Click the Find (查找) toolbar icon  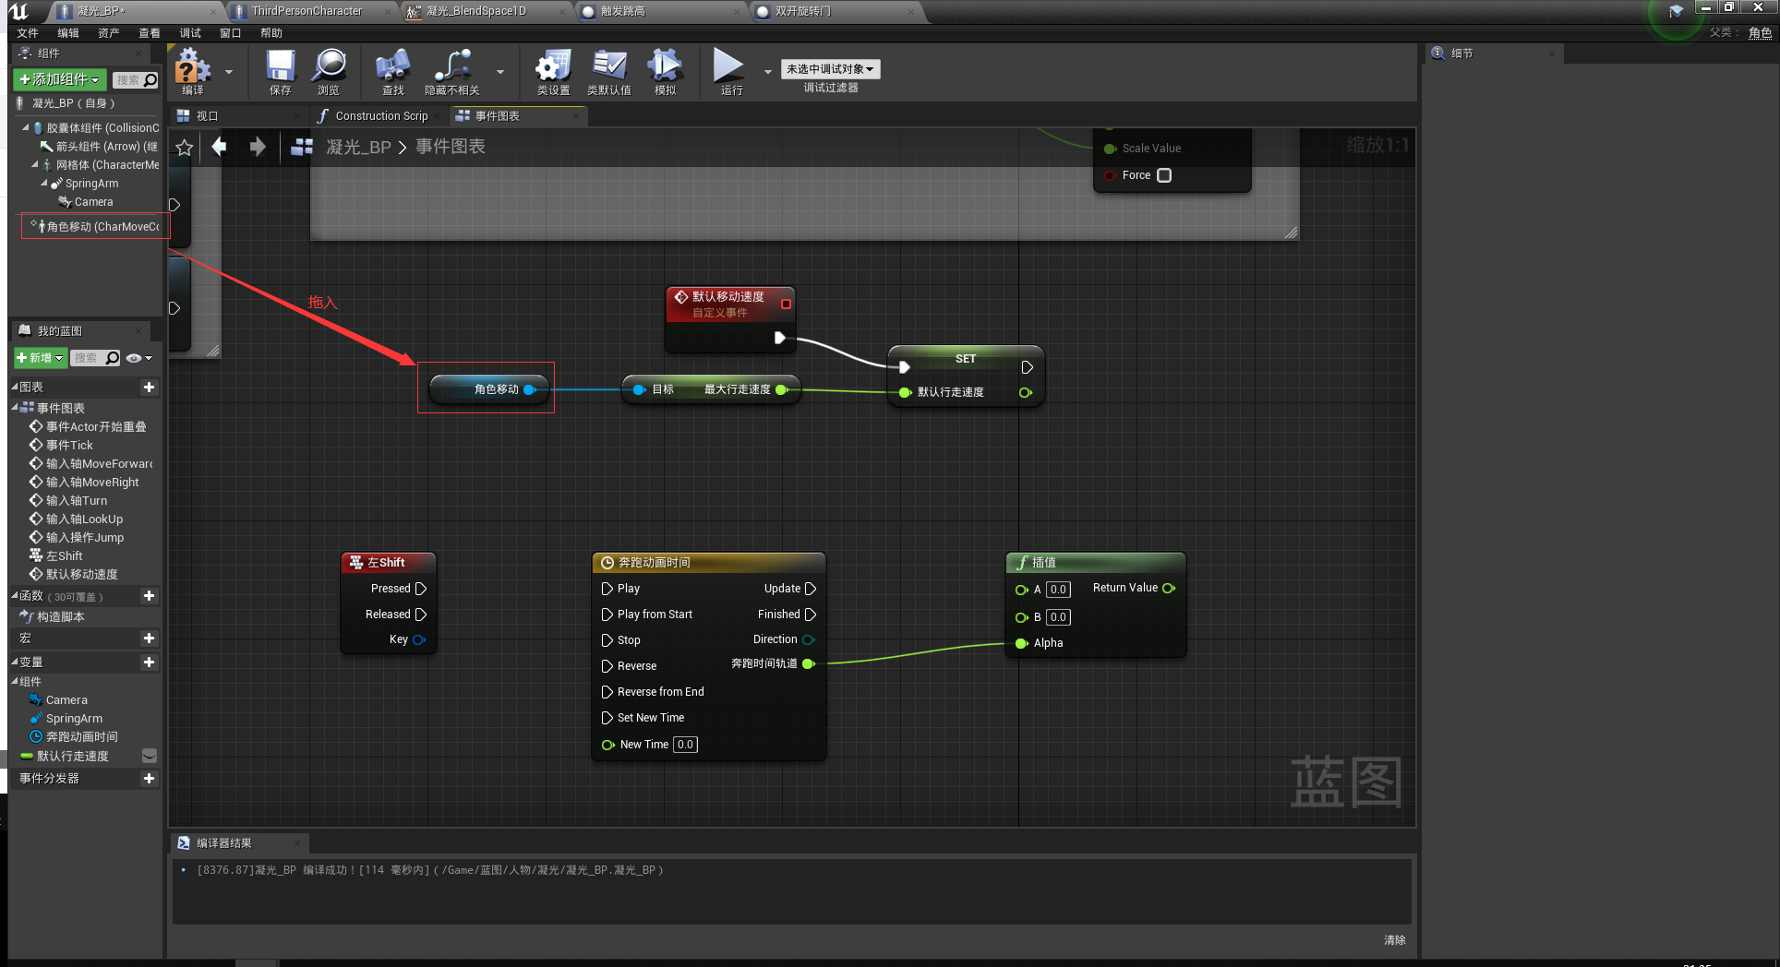point(392,66)
